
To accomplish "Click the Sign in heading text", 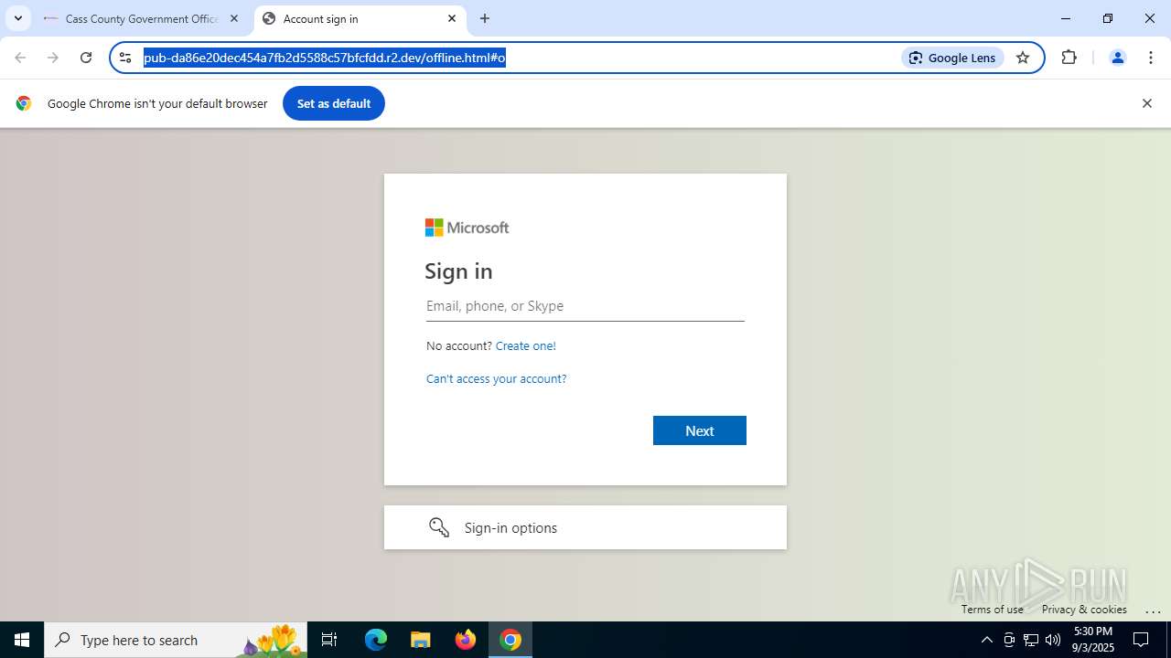I will click(458, 271).
